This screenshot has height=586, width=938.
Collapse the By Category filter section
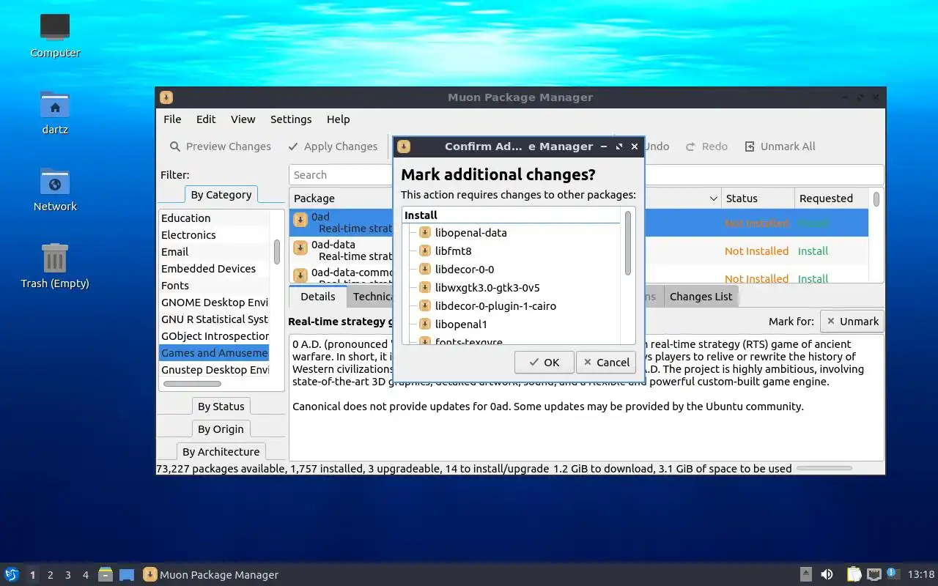(221, 195)
